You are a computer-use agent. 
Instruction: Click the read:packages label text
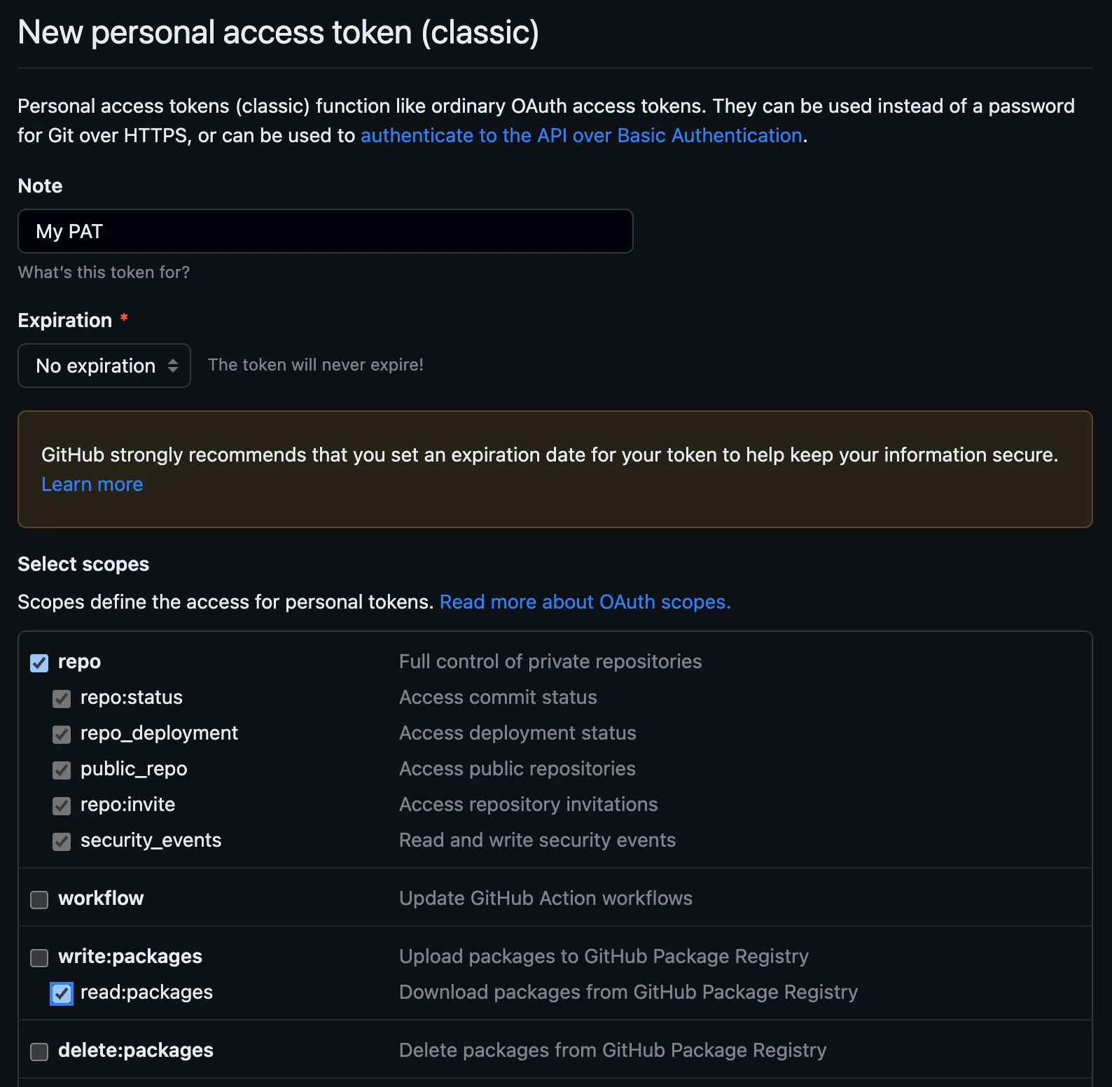click(146, 992)
